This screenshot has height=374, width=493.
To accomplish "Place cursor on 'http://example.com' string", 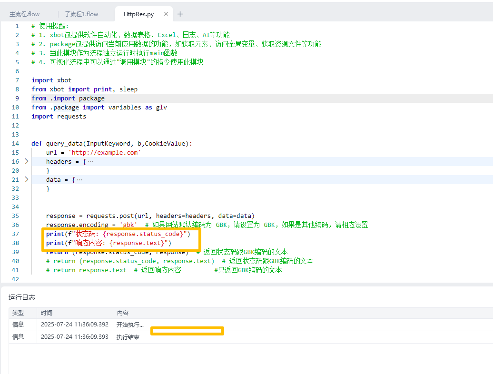I will click(105, 153).
